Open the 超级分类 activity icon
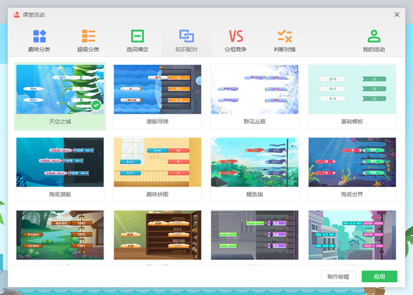The height and width of the screenshot is (295, 413). tap(88, 36)
